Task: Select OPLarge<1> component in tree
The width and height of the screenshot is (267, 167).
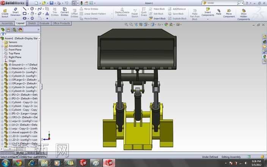Action: tap(23, 80)
